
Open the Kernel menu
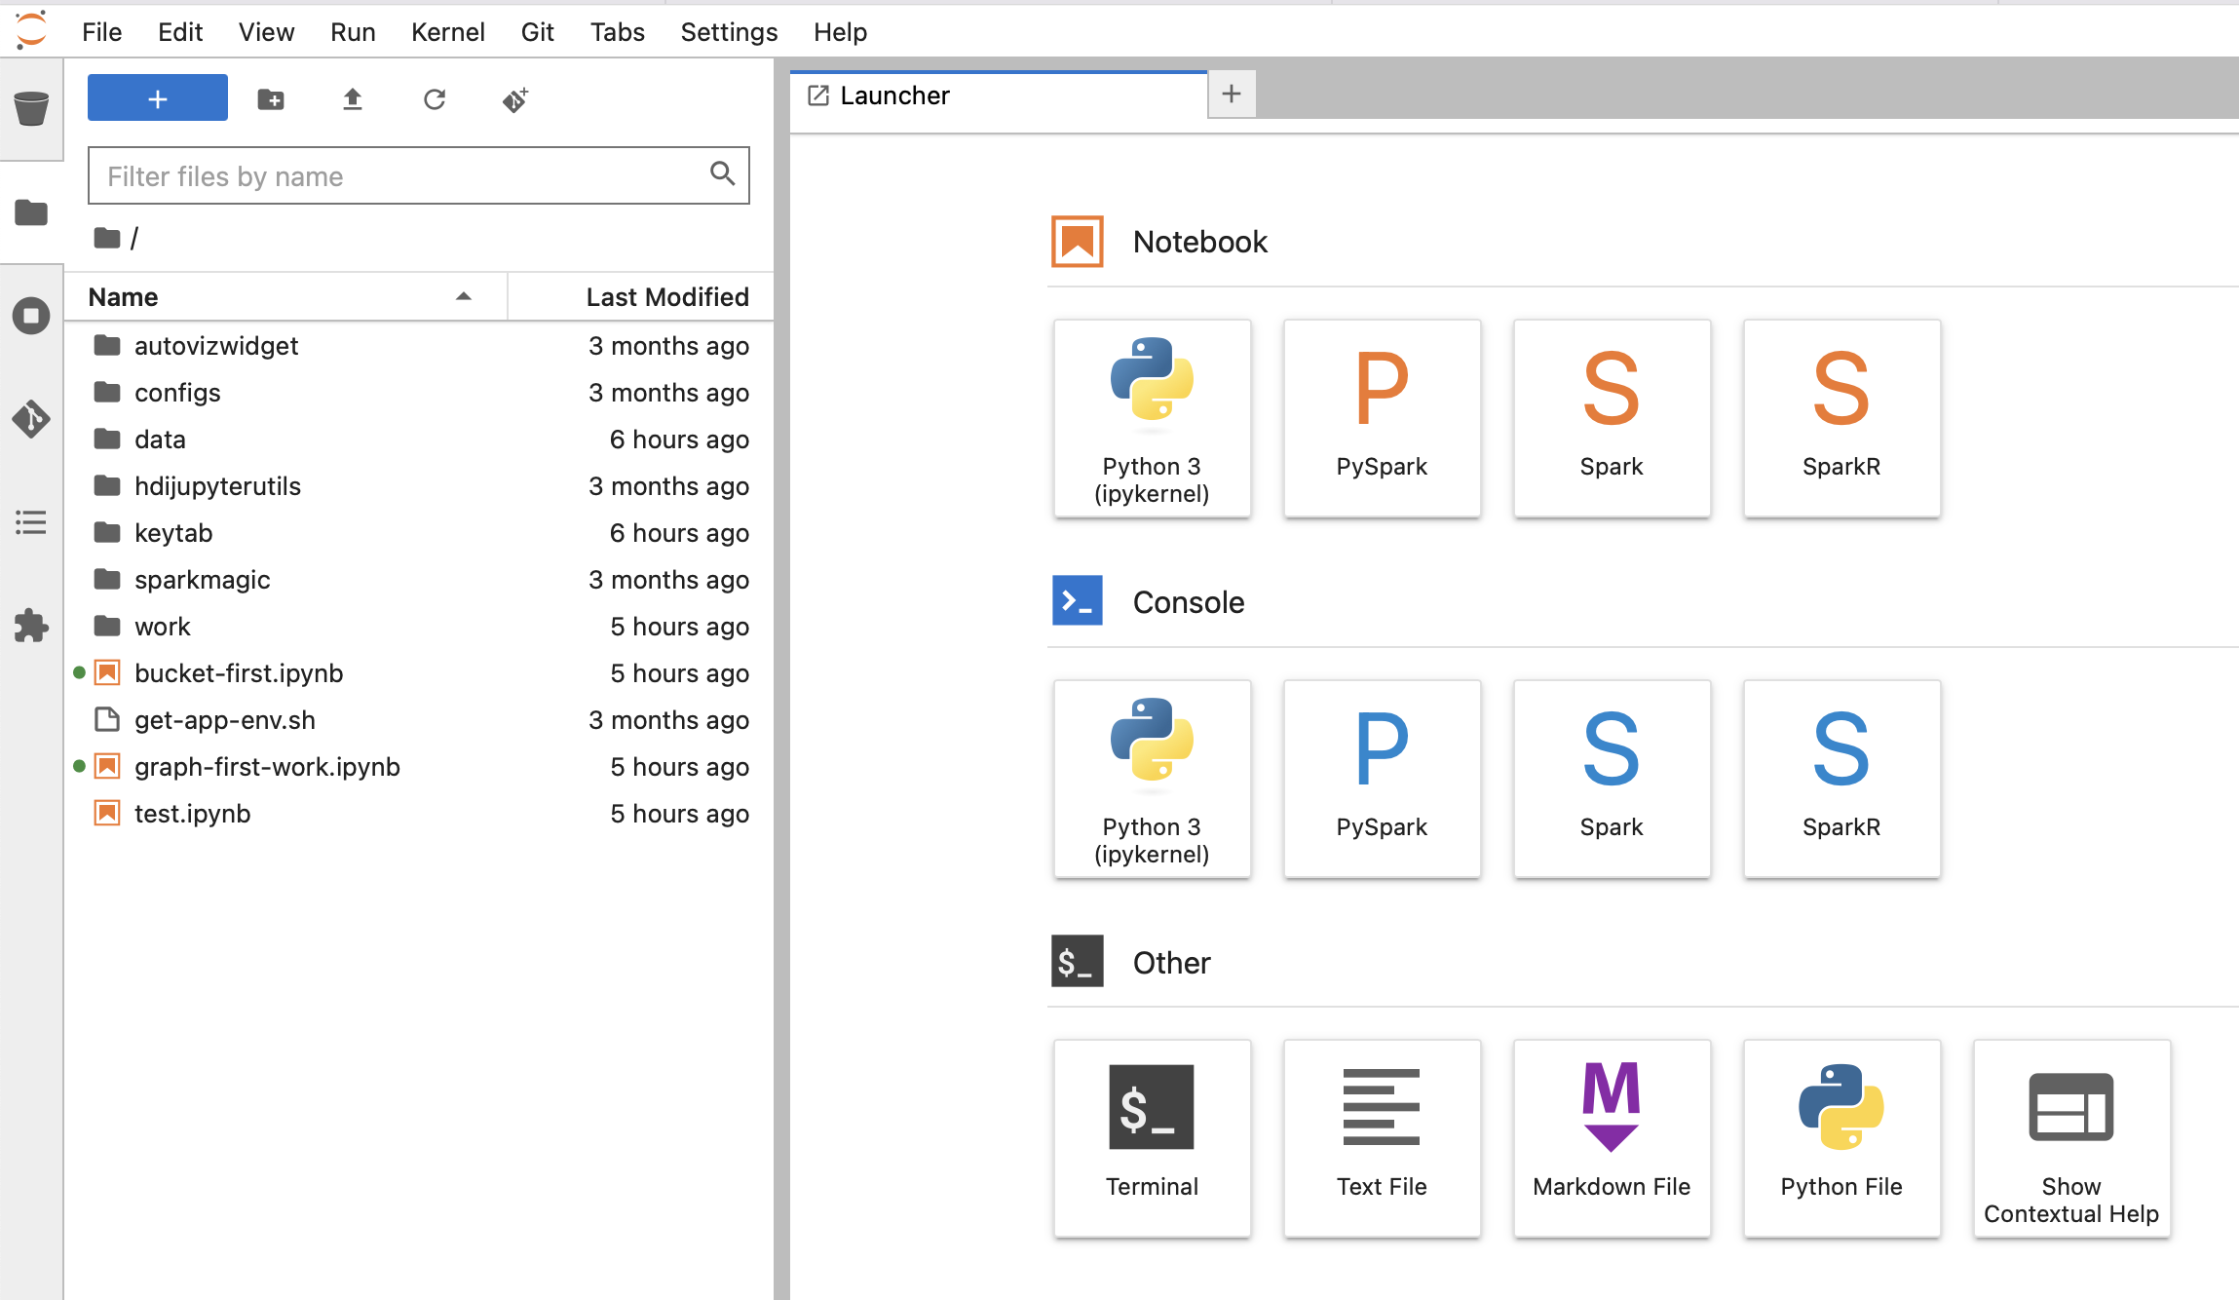447,32
